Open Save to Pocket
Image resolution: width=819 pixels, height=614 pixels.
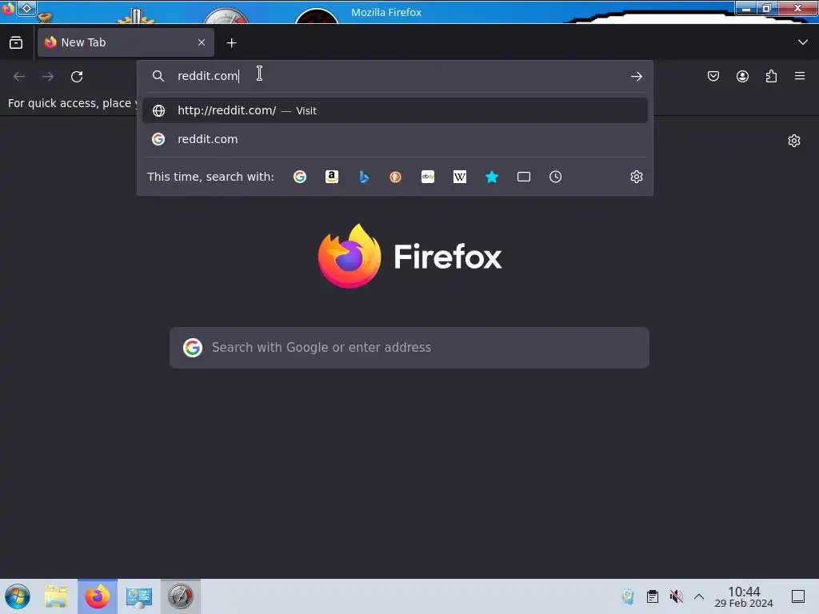tap(713, 77)
